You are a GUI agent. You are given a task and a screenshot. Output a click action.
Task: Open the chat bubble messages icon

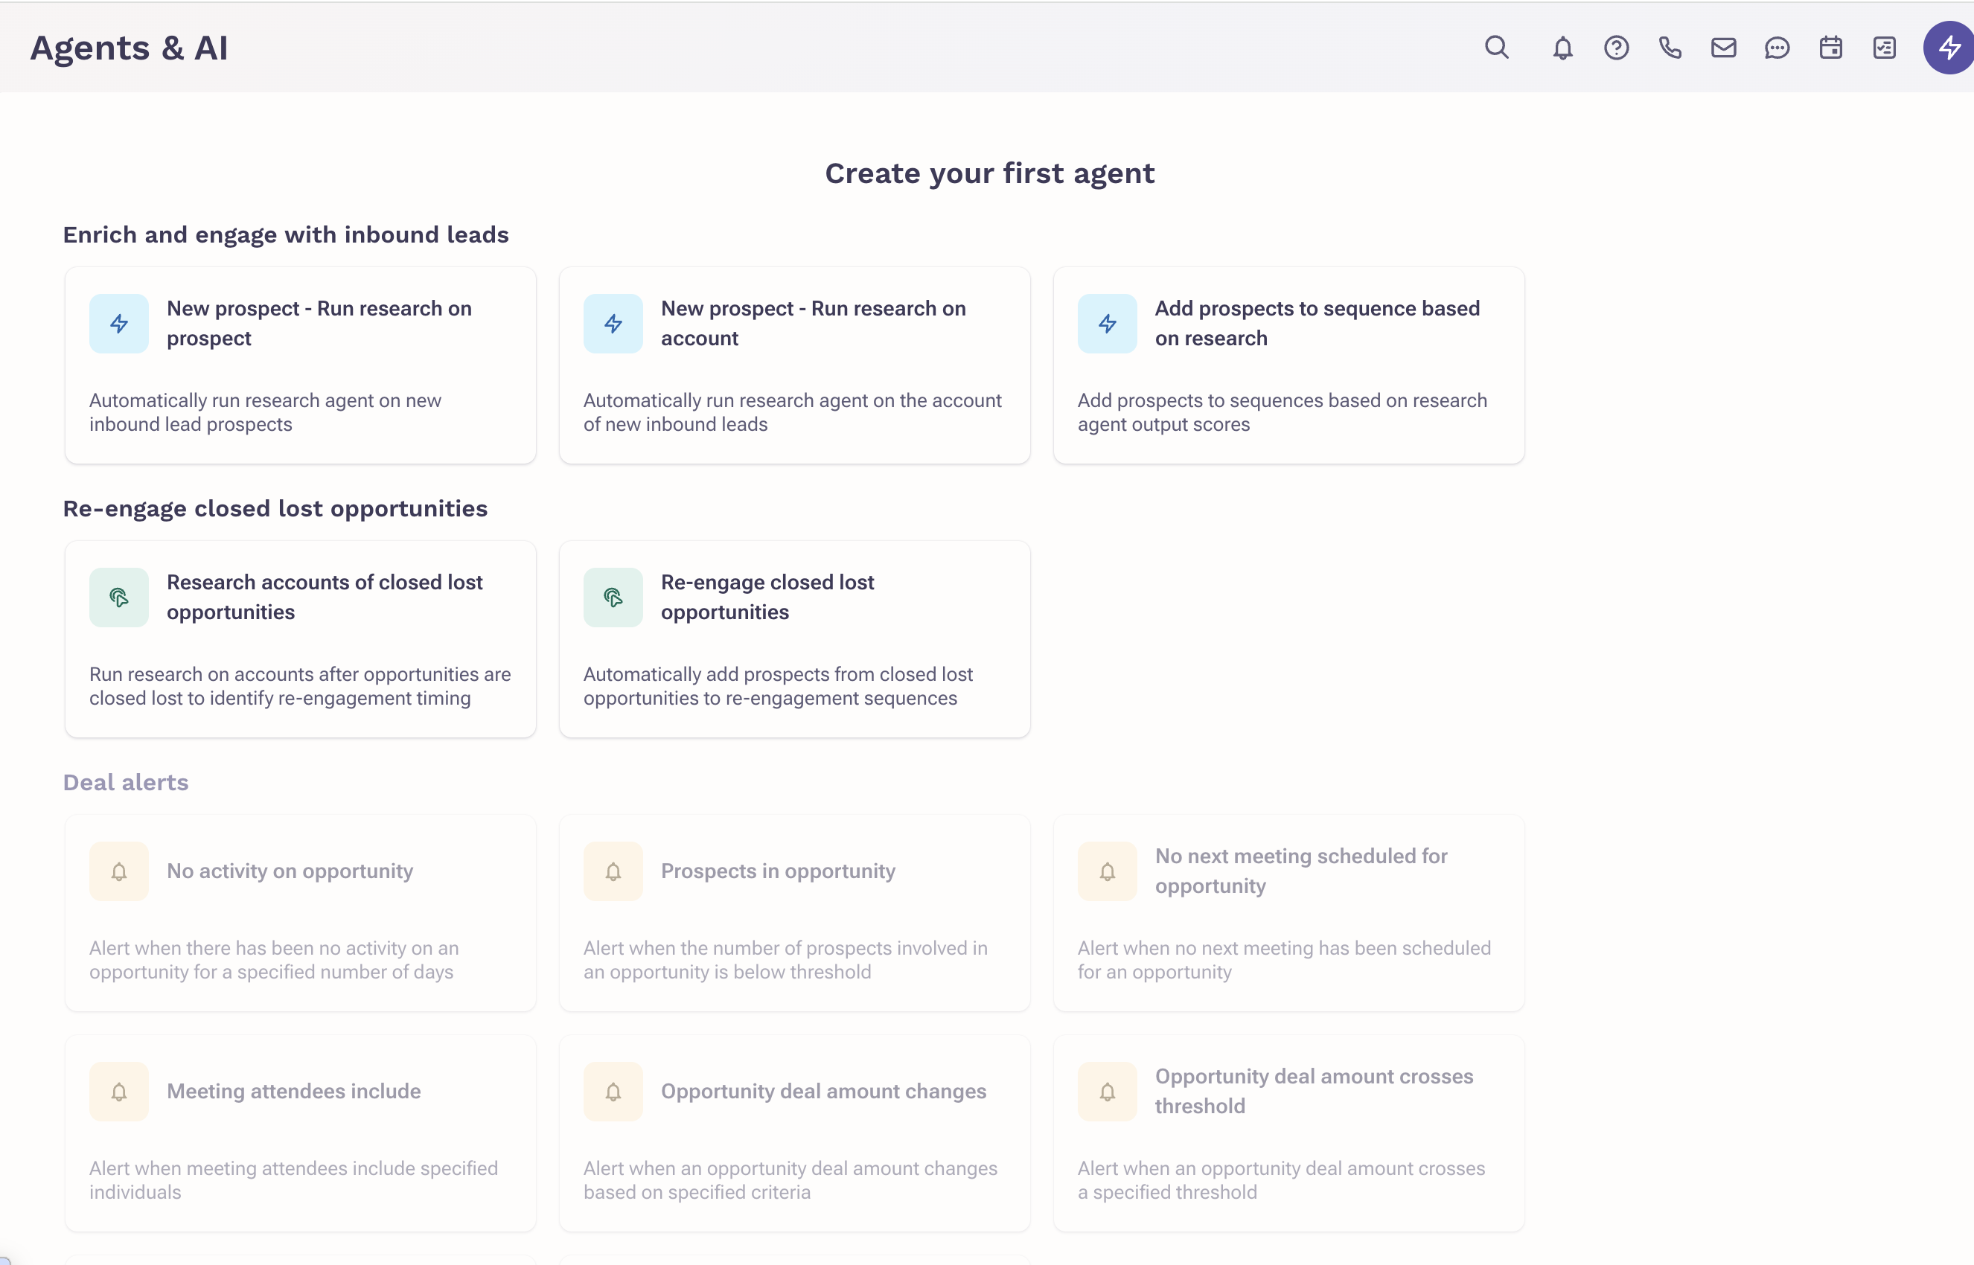tap(1777, 48)
